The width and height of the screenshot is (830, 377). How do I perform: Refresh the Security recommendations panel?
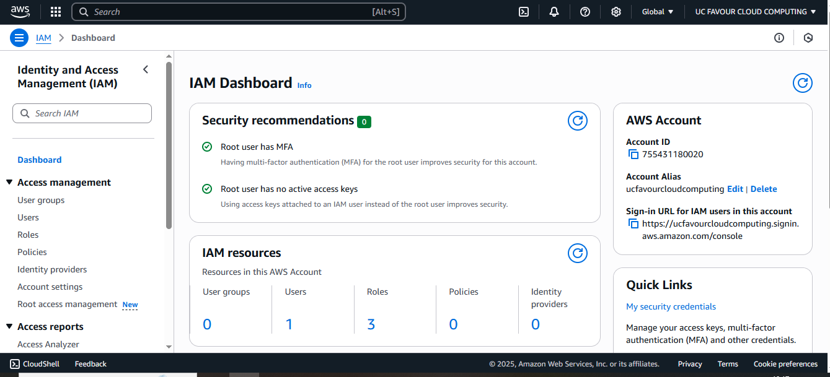[x=578, y=121]
